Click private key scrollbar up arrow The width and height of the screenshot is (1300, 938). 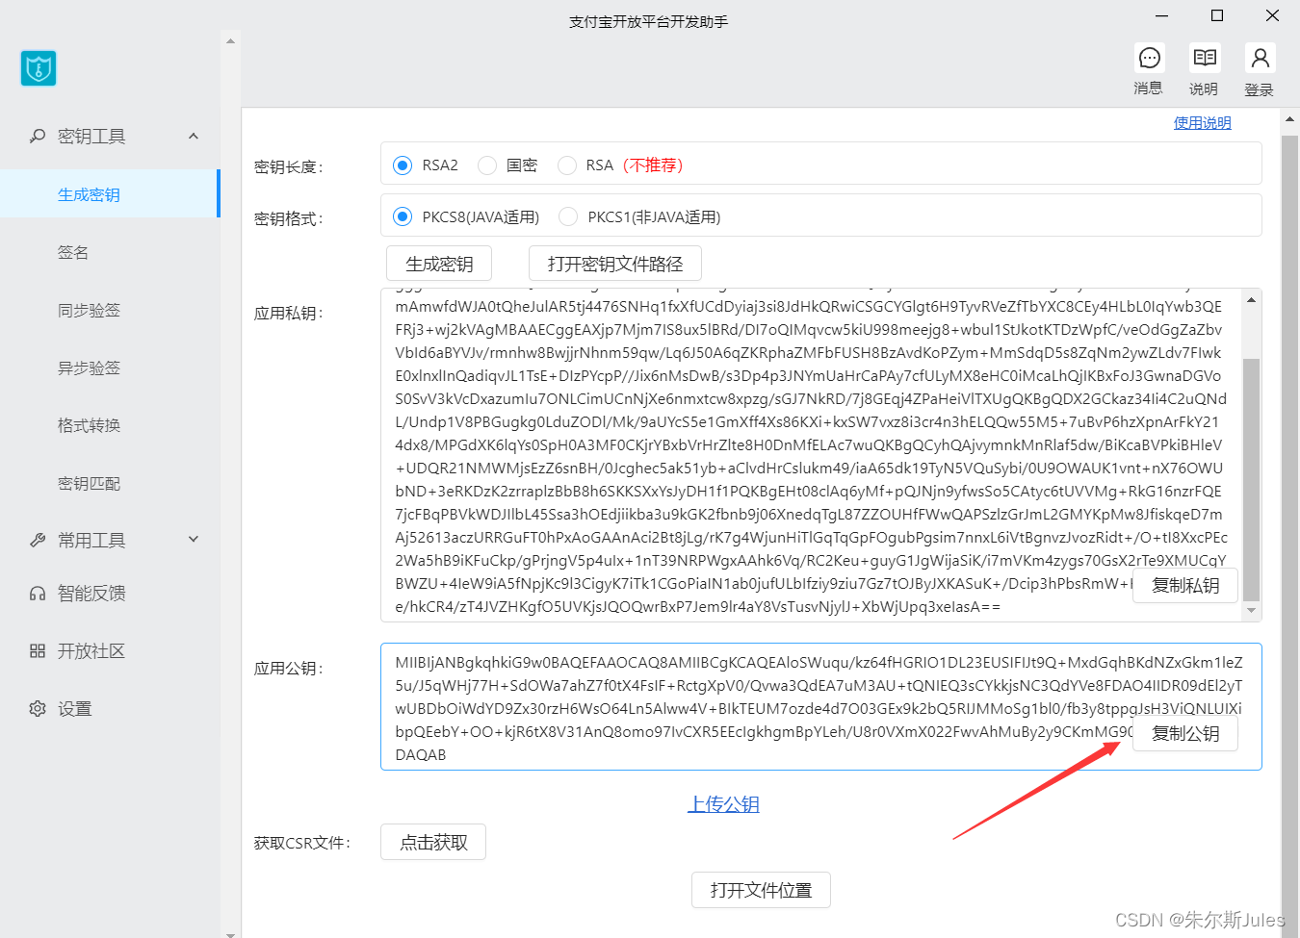point(1251,299)
